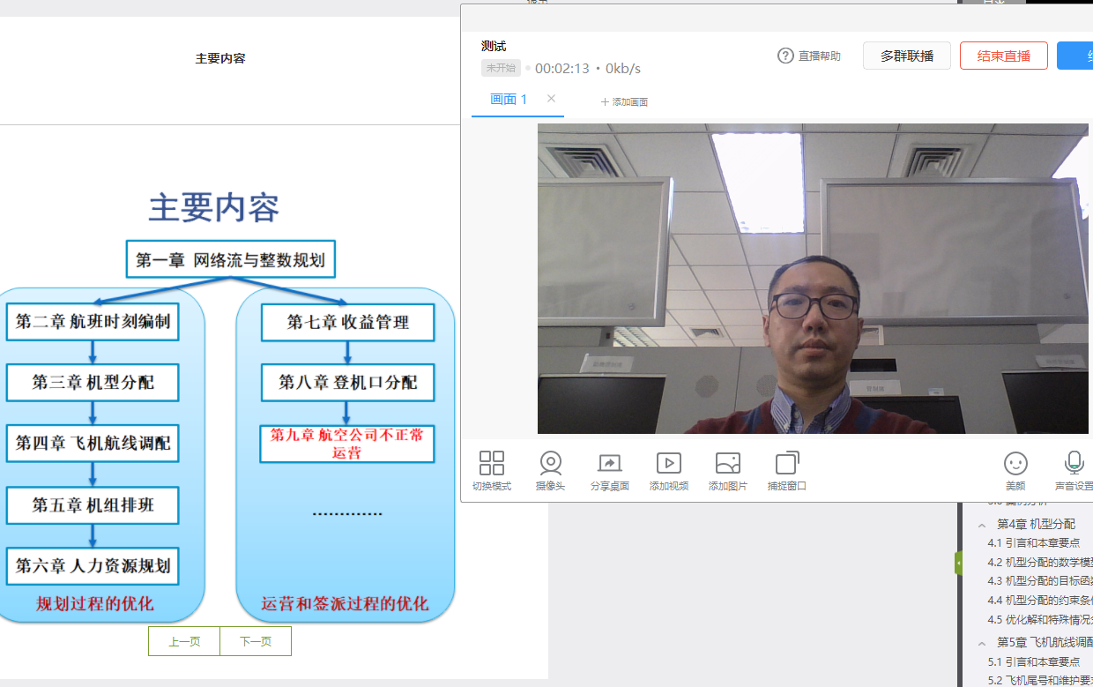This screenshot has width=1093, height=687.
Task: Click the 多群联播 multi-group broadcast button
Action: pos(906,56)
